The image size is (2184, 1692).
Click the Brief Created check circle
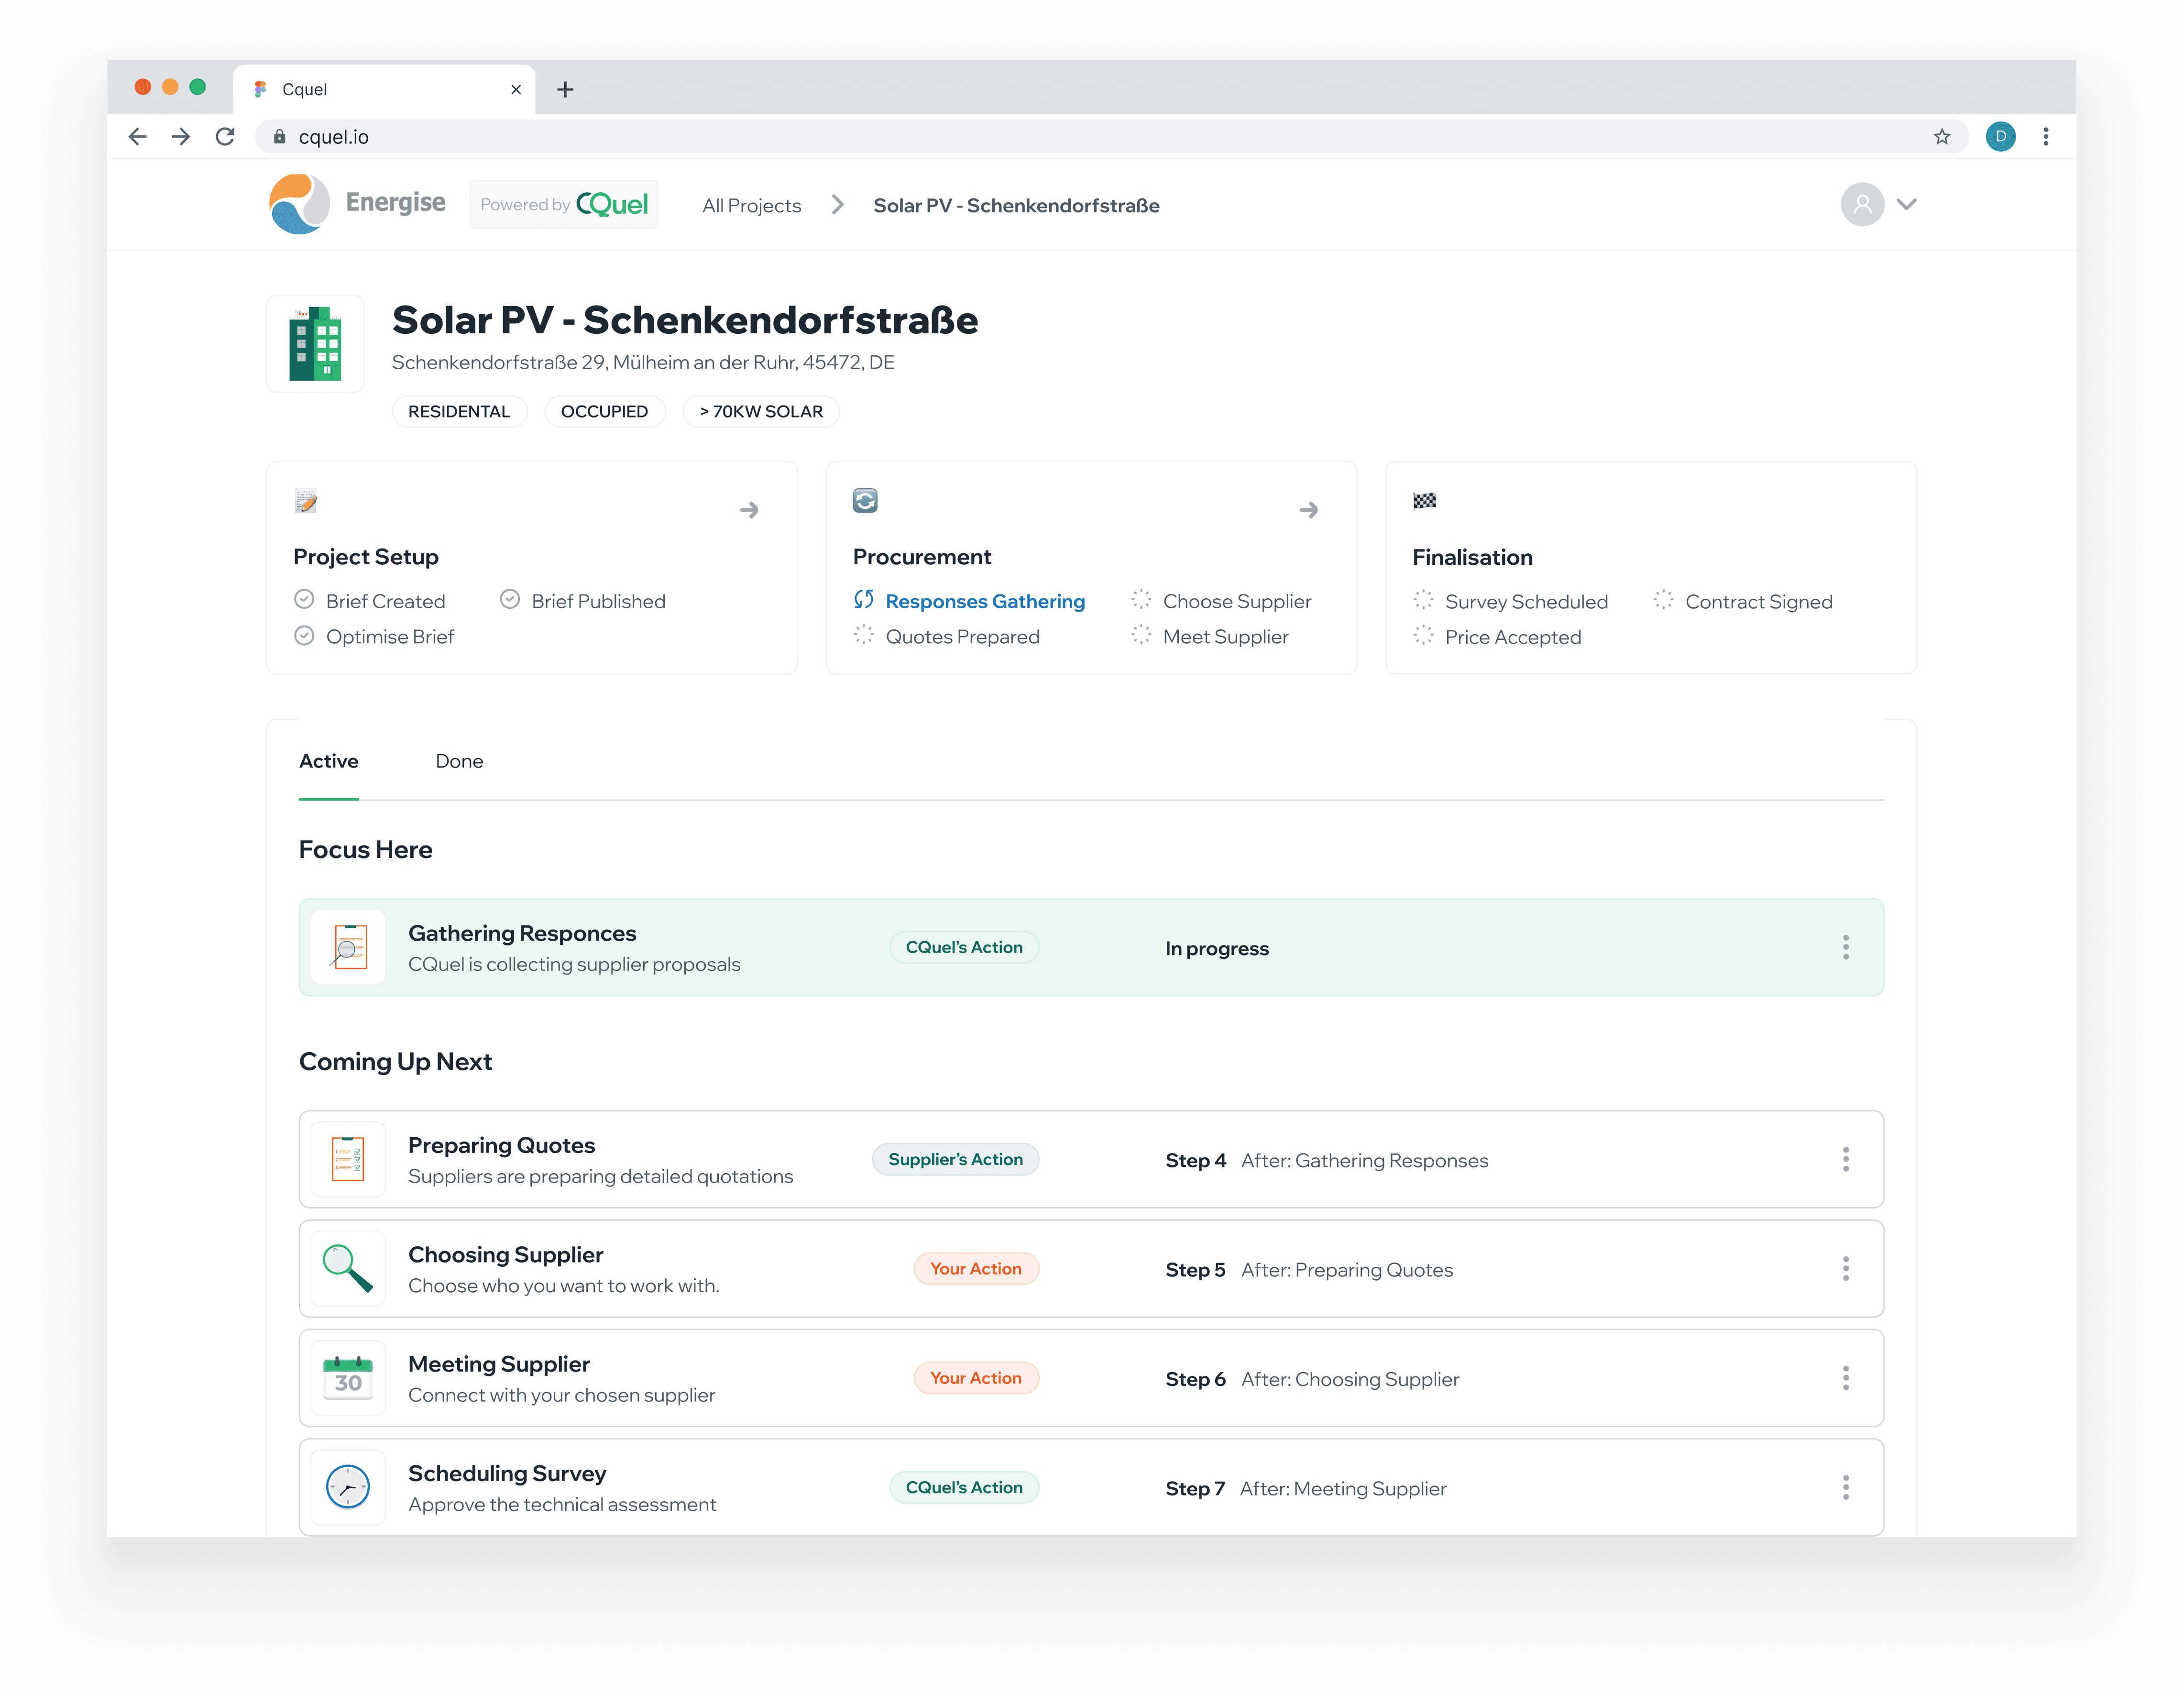[x=304, y=600]
